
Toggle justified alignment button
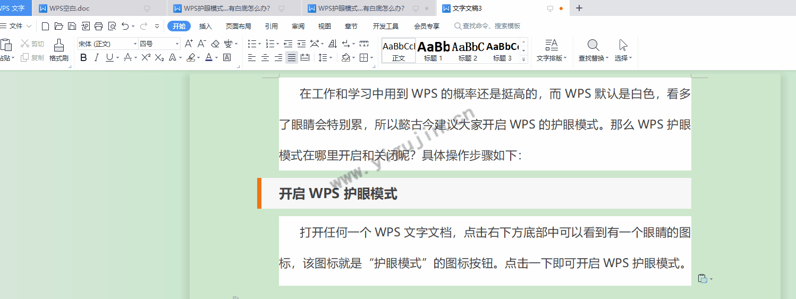[291, 57]
